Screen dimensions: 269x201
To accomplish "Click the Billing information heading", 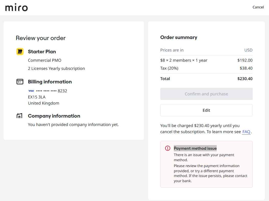I will pyautogui.click(x=50, y=82).
